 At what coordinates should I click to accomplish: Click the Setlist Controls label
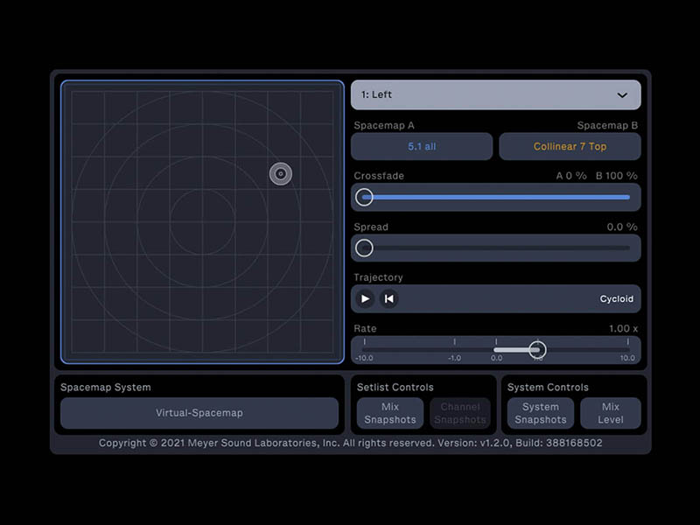click(395, 387)
